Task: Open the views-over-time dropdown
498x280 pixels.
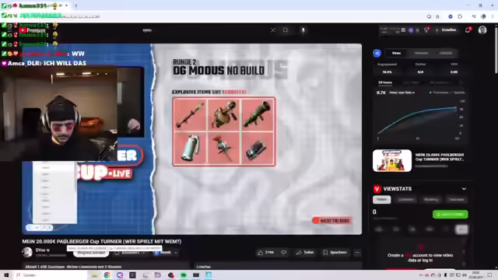Action: click(x=402, y=93)
